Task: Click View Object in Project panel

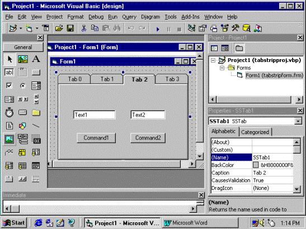Action: pos(225,48)
